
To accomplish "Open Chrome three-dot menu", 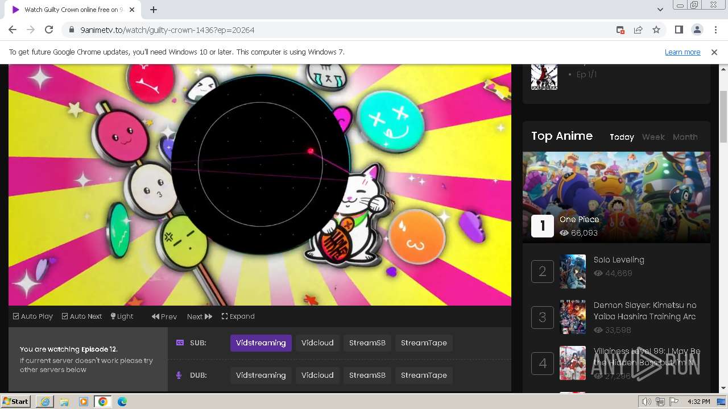I will tap(715, 30).
